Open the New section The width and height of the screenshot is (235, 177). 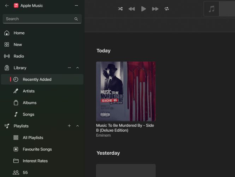pos(42,45)
